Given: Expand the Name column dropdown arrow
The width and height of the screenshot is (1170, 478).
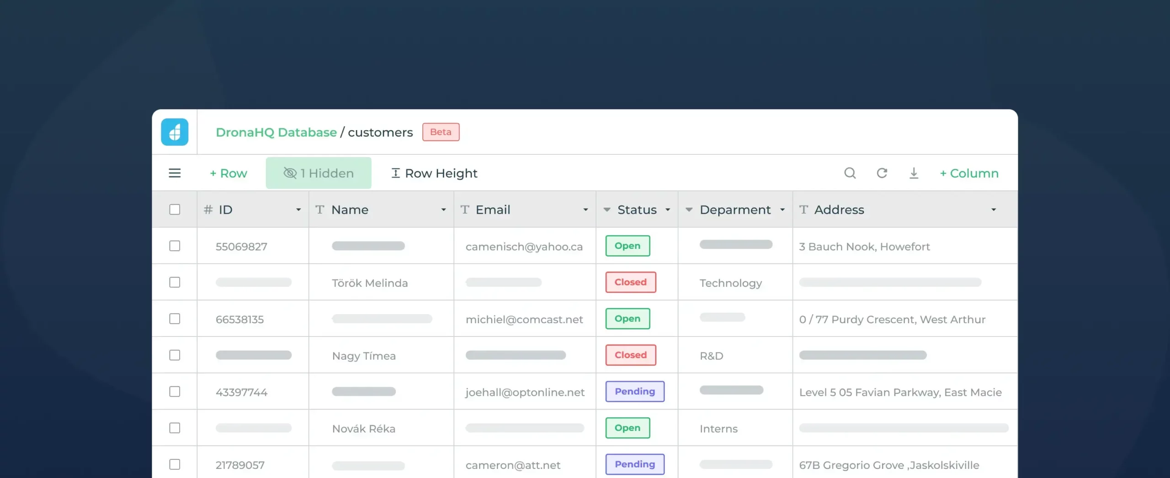Looking at the screenshot, I should pyautogui.click(x=443, y=210).
